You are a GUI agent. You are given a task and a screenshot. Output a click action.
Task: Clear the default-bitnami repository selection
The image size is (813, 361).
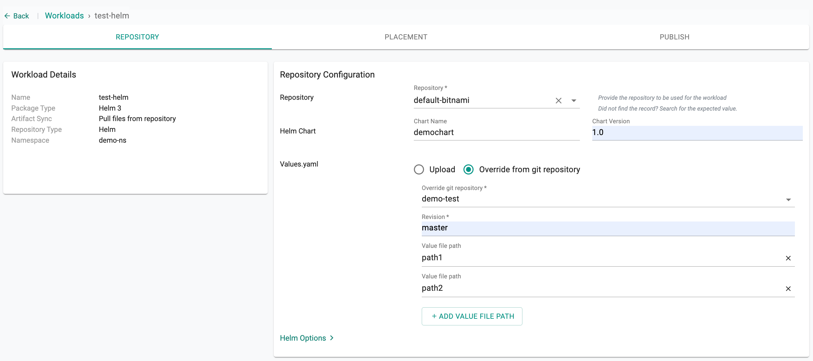pyautogui.click(x=559, y=100)
